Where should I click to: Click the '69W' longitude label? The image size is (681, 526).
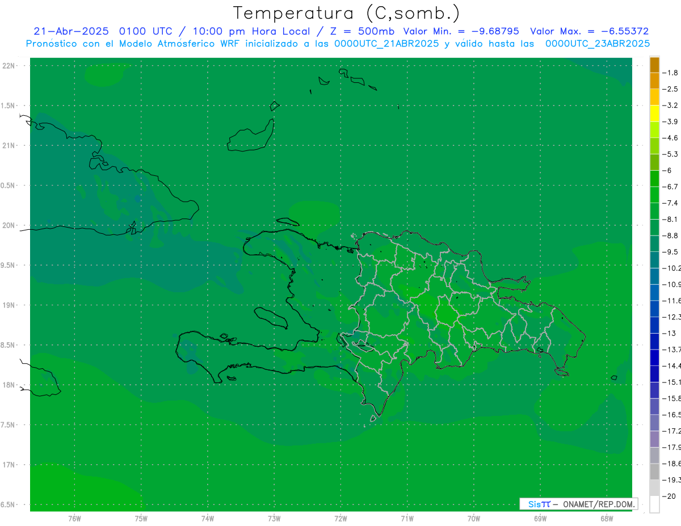click(540, 518)
